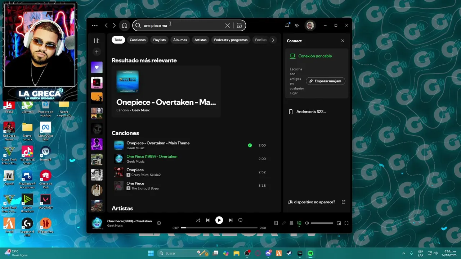The height and width of the screenshot is (259, 461).
Task: Mute the volume speaker icon
Action: (307, 223)
